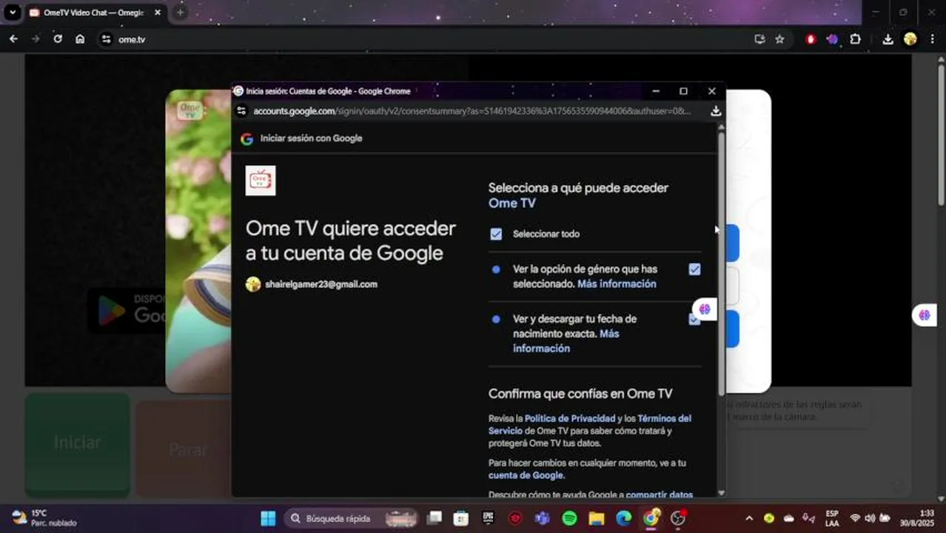Open Chrome downloads in main window
Viewport: 946px width, 533px height.
coord(888,39)
